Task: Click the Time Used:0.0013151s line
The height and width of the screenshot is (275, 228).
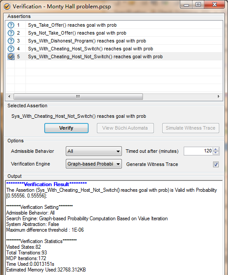Action: pos(30,264)
